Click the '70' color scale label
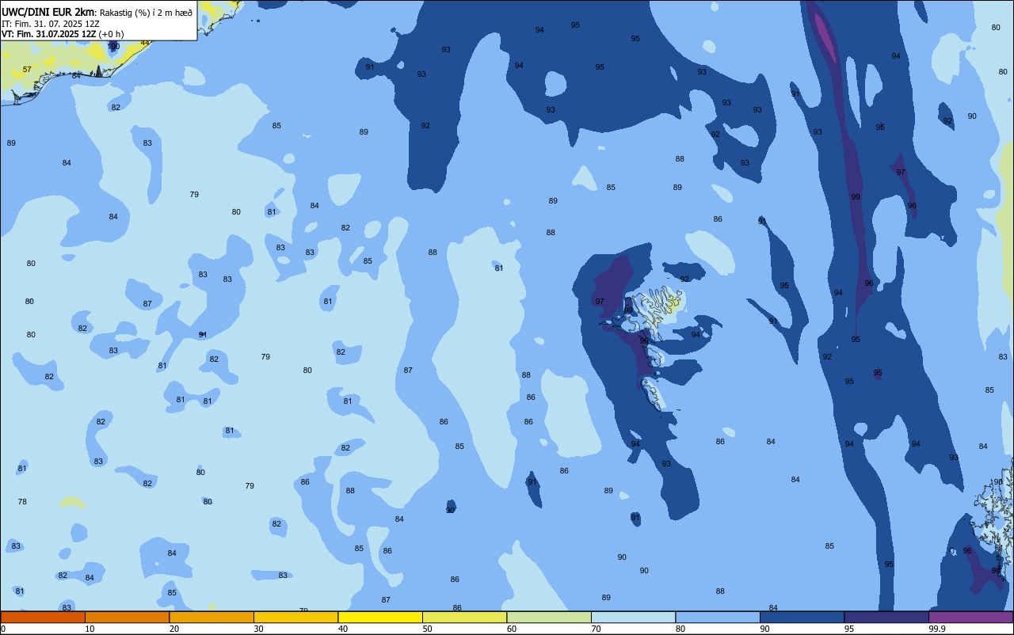 596,629
